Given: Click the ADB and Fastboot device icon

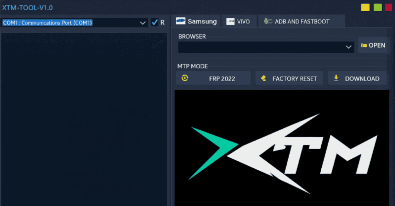Looking at the screenshot, I should coord(268,21).
